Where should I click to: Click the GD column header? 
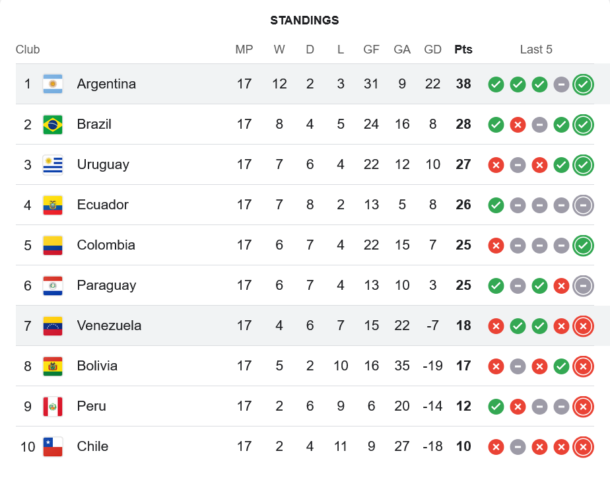pos(433,50)
